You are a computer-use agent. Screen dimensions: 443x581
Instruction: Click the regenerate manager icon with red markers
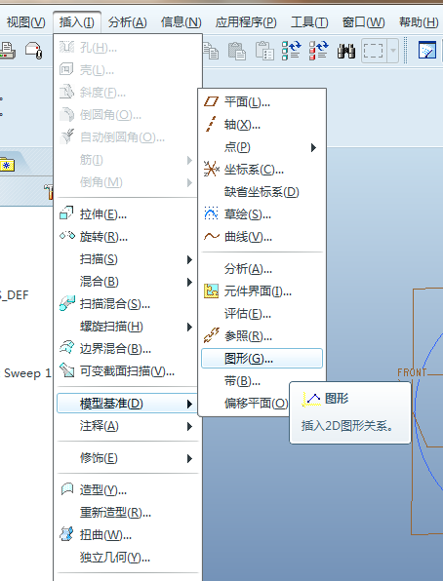[x=319, y=51]
